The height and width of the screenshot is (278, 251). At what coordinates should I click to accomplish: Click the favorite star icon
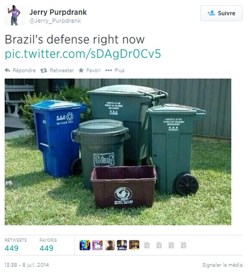81,70
